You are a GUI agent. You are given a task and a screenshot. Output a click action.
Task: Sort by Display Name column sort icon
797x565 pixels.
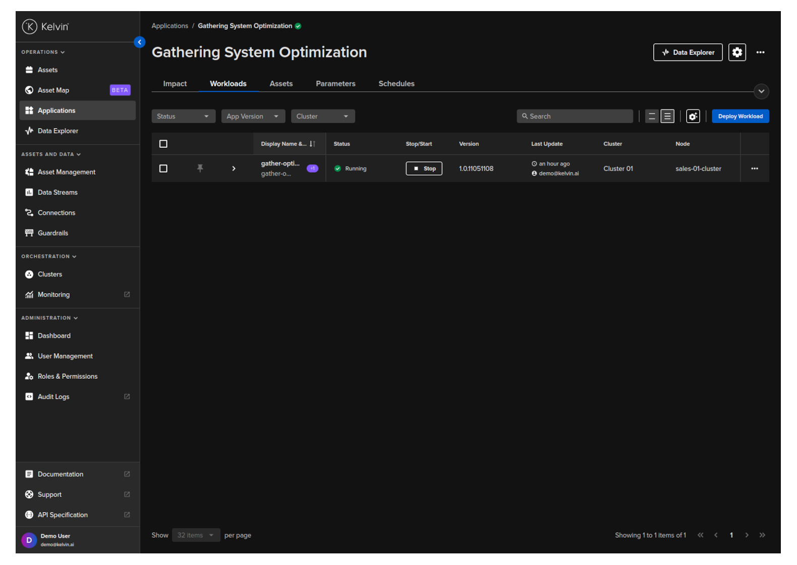click(312, 144)
